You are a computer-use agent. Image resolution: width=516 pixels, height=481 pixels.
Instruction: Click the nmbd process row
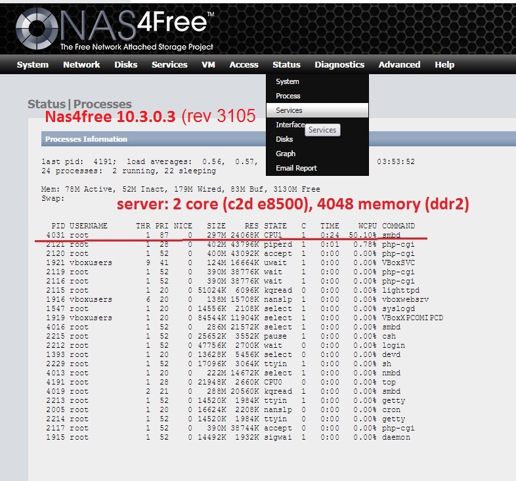click(223, 373)
